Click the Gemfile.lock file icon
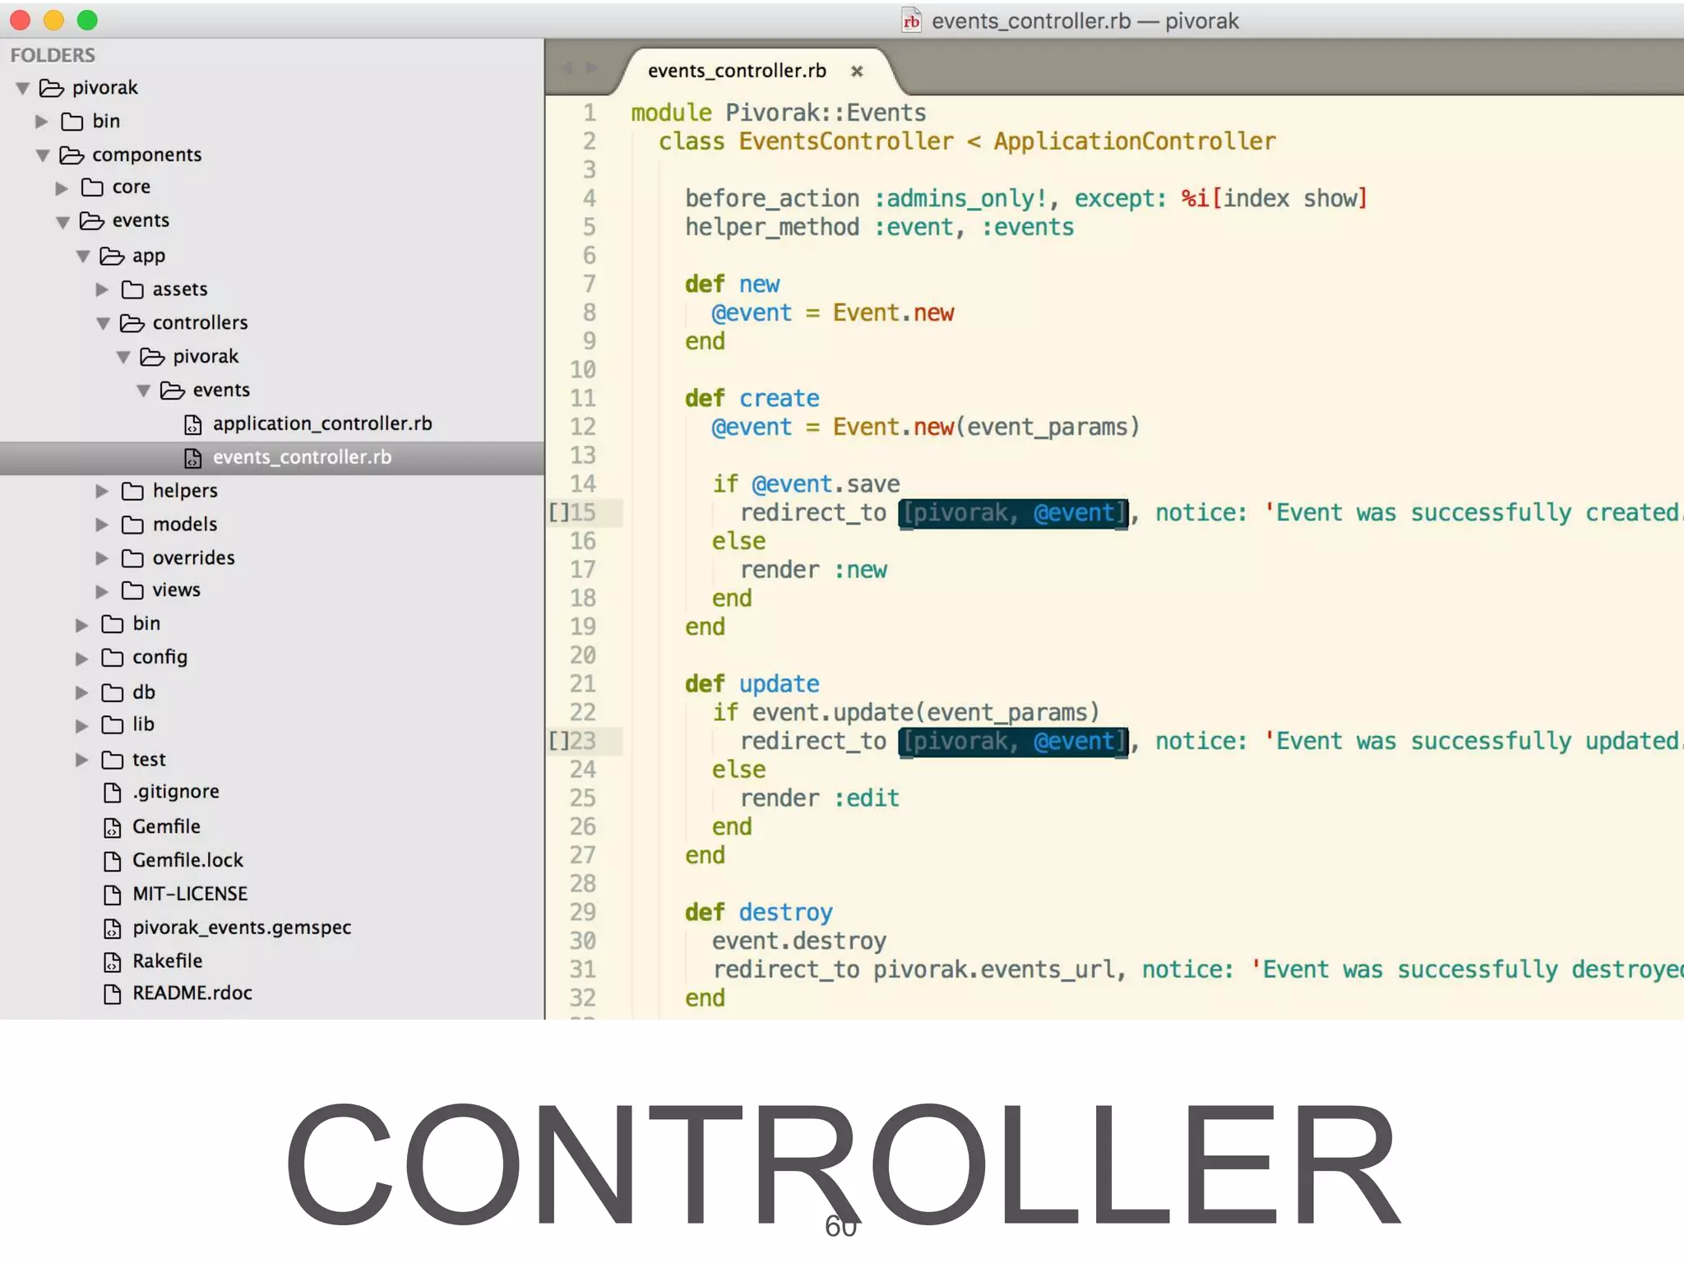 click(x=113, y=861)
